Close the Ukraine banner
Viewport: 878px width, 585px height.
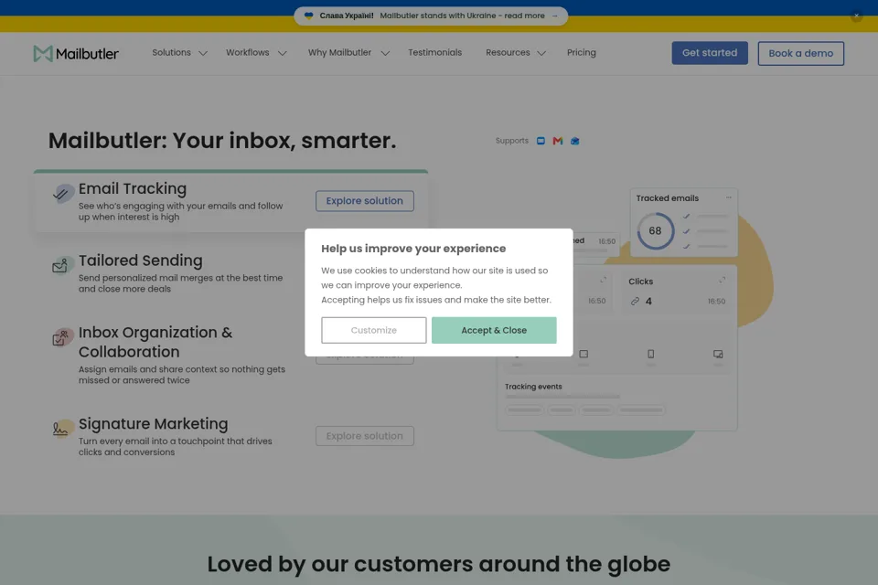point(856,16)
